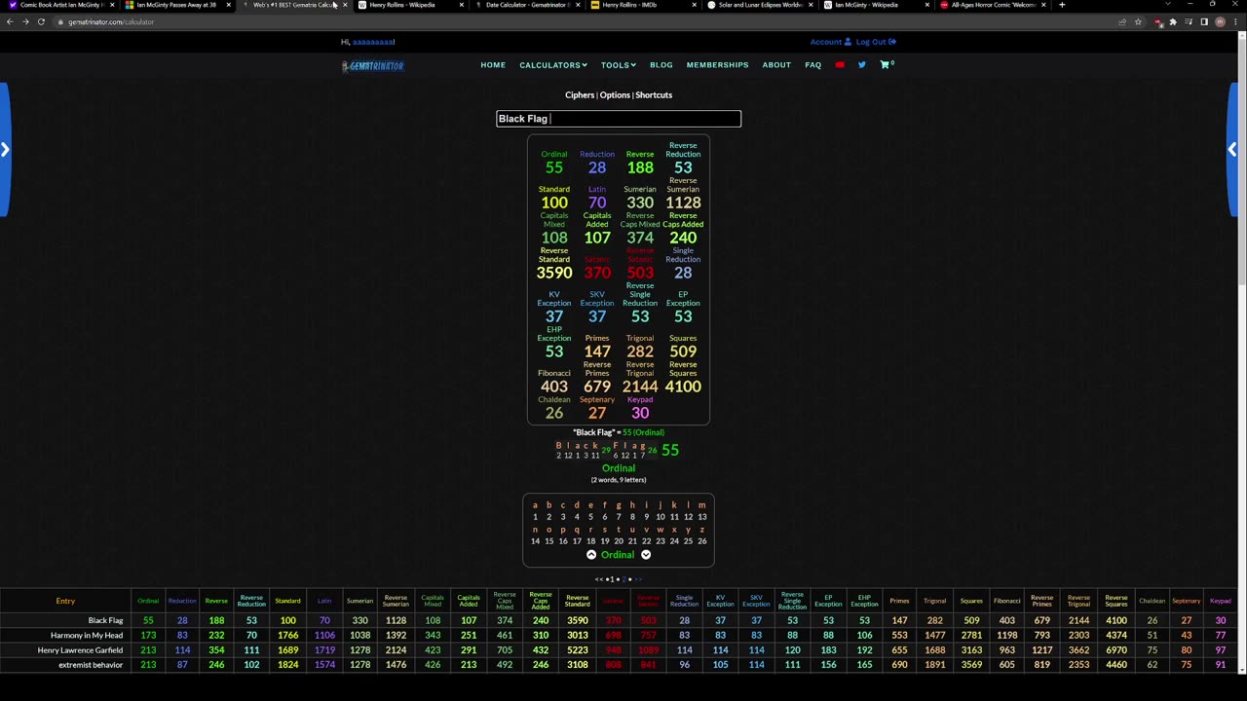1247x701 pixels.
Task: Select the Squares value 509
Action: (x=683, y=351)
